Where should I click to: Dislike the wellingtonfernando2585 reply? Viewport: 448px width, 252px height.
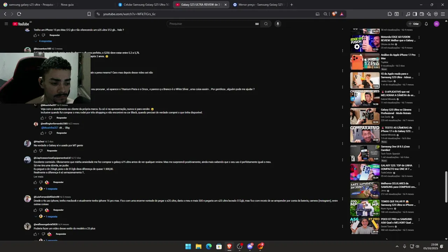point(50,133)
